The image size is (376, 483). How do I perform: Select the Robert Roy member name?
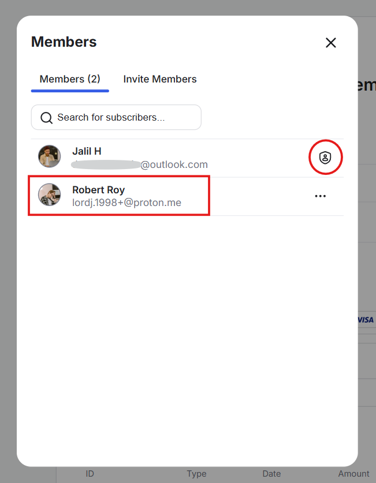click(98, 190)
